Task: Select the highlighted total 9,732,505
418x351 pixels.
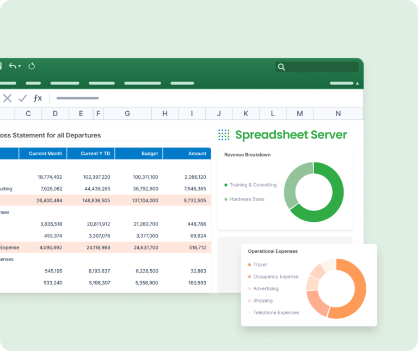Action: [x=195, y=201]
